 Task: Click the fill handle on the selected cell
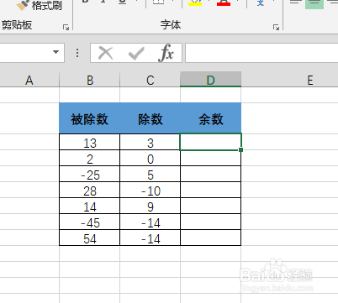pos(241,150)
